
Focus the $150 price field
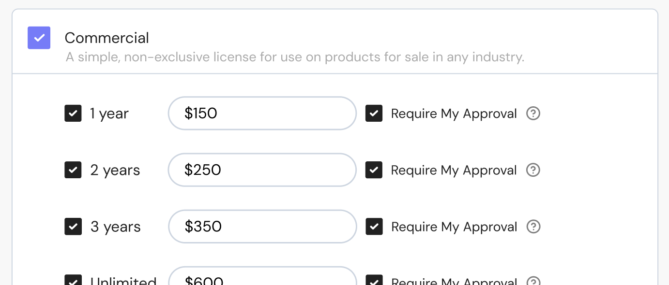pos(262,114)
